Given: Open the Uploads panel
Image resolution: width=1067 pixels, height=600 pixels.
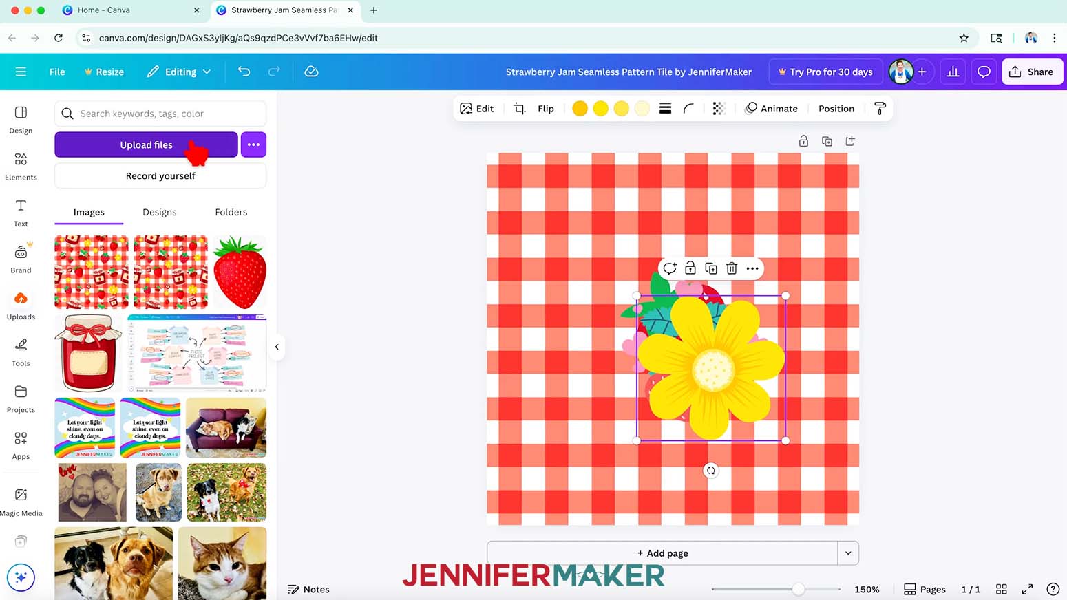Looking at the screenshot, I should tap(21, 306).
